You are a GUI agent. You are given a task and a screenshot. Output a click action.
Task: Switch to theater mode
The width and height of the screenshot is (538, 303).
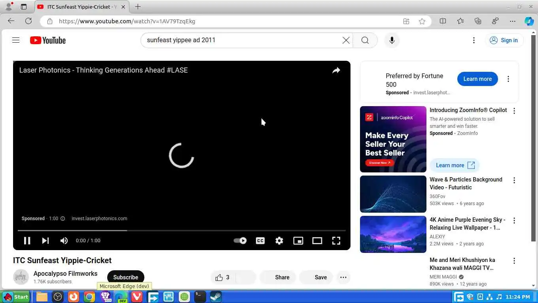tap(317, 240)
